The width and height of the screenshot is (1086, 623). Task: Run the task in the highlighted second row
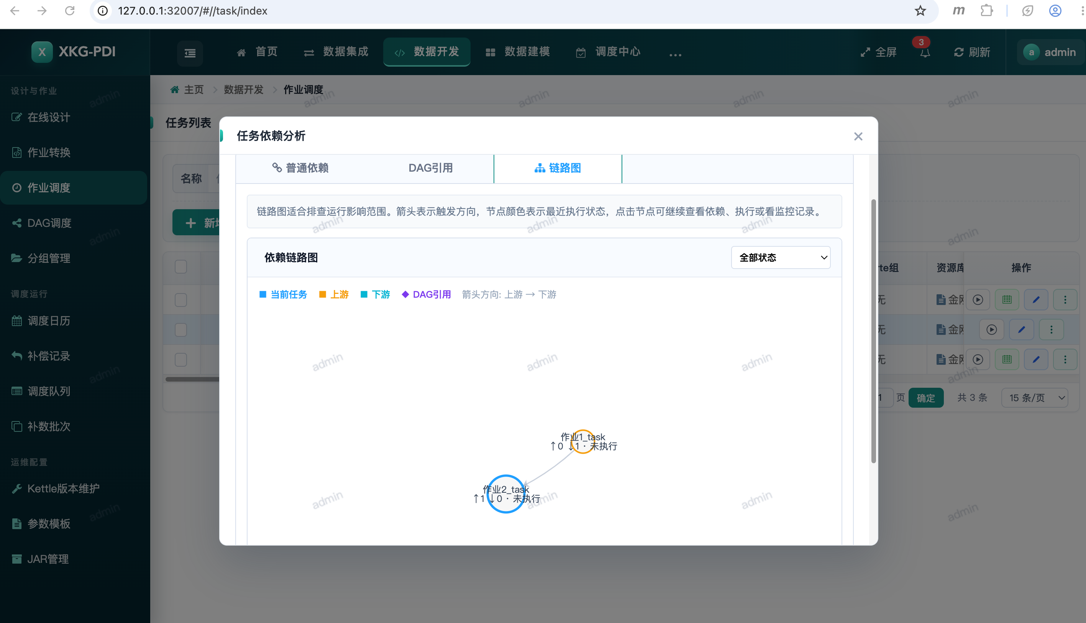click(x=991, y=330)
